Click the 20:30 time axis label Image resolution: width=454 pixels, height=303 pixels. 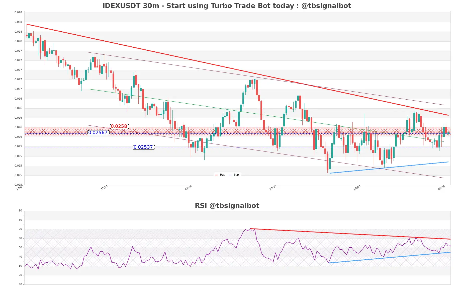click(273, 188)
